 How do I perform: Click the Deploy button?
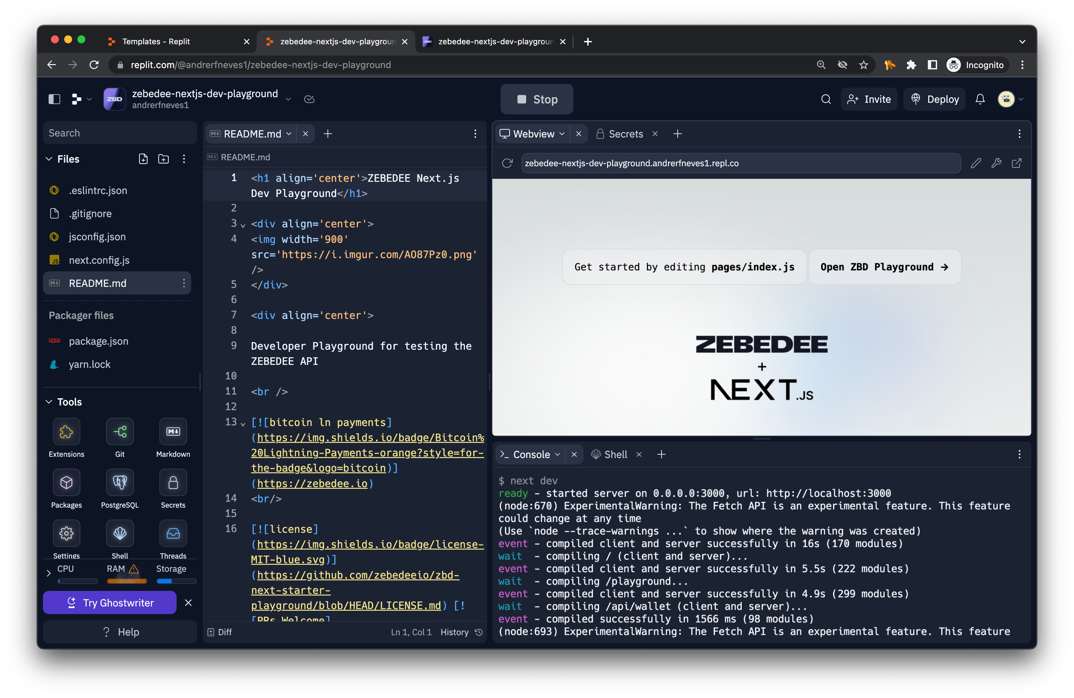(934, 99)
